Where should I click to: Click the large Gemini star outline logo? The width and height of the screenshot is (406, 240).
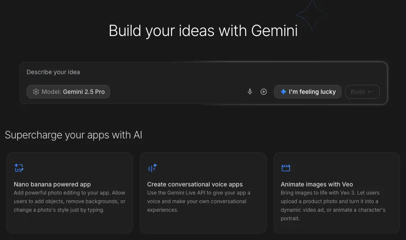[x=312, y=15]
